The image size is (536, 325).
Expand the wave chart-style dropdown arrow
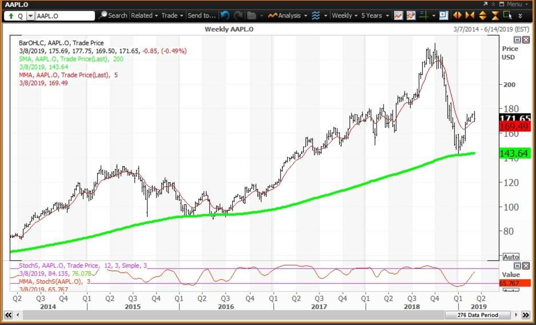pyautogui.click(x=325, y=16)
